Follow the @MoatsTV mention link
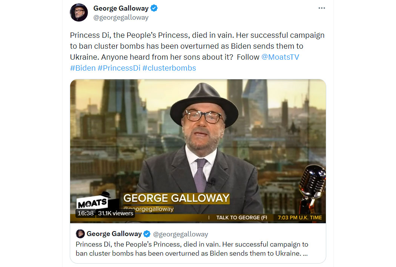This screenshot has height=267, width=396. click(280, 57)
